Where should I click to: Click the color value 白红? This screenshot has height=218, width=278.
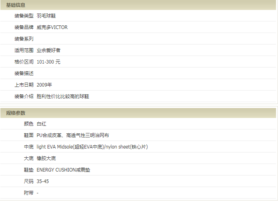41,124
